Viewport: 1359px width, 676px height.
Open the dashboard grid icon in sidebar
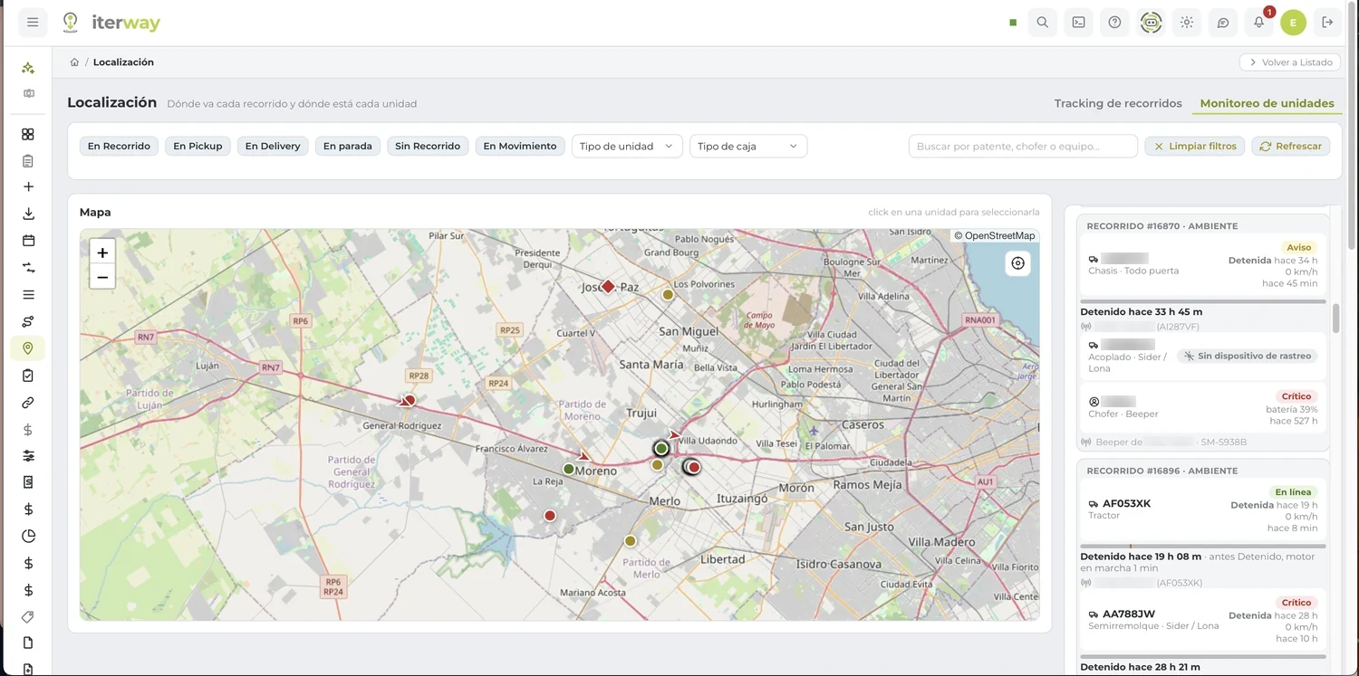point(28,134)
